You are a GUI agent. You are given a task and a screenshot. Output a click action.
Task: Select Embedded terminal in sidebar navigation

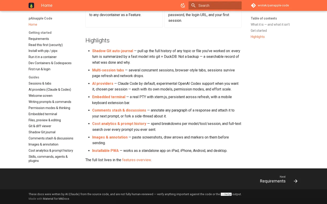[x=43, y=114]
